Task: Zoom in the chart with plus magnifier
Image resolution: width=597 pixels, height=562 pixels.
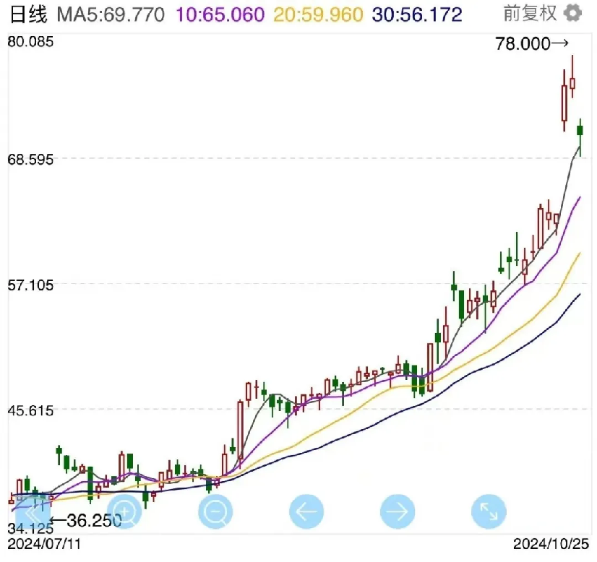Action: (124, 511)
